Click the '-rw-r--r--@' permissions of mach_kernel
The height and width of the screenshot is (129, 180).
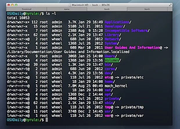(x=18, y=86)
